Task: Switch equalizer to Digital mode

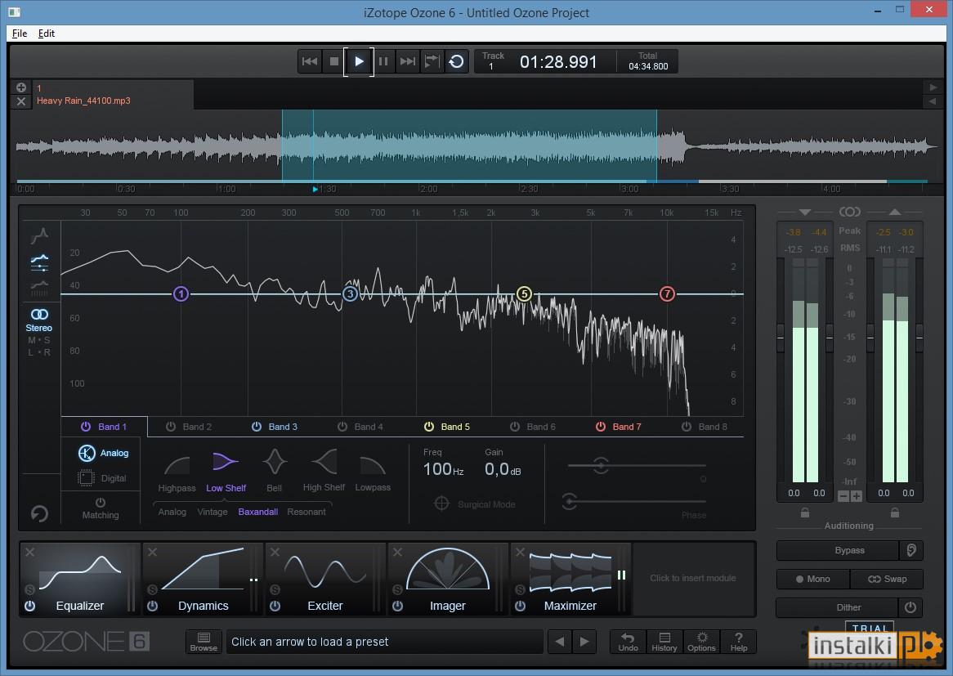Action: tap(103, 478)
